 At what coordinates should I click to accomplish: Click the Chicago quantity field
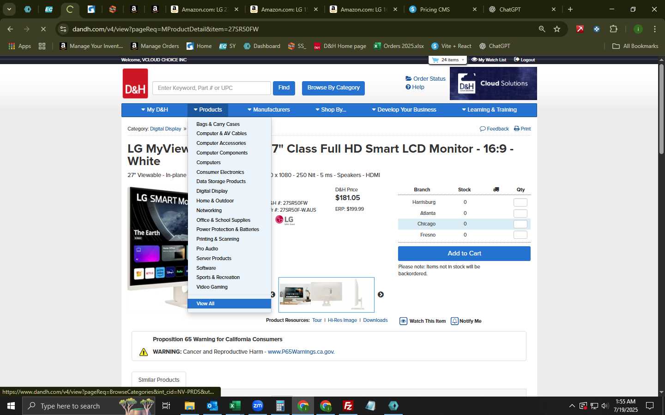[x=520, y=224]
